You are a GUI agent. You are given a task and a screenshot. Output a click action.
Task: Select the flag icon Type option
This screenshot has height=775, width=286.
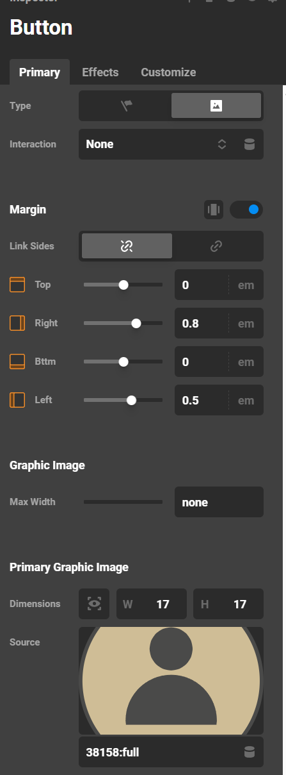(127, 106)
